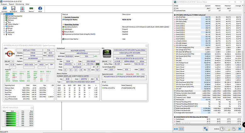Select the RICK-X570 tree root label

(x=9, y=14)
